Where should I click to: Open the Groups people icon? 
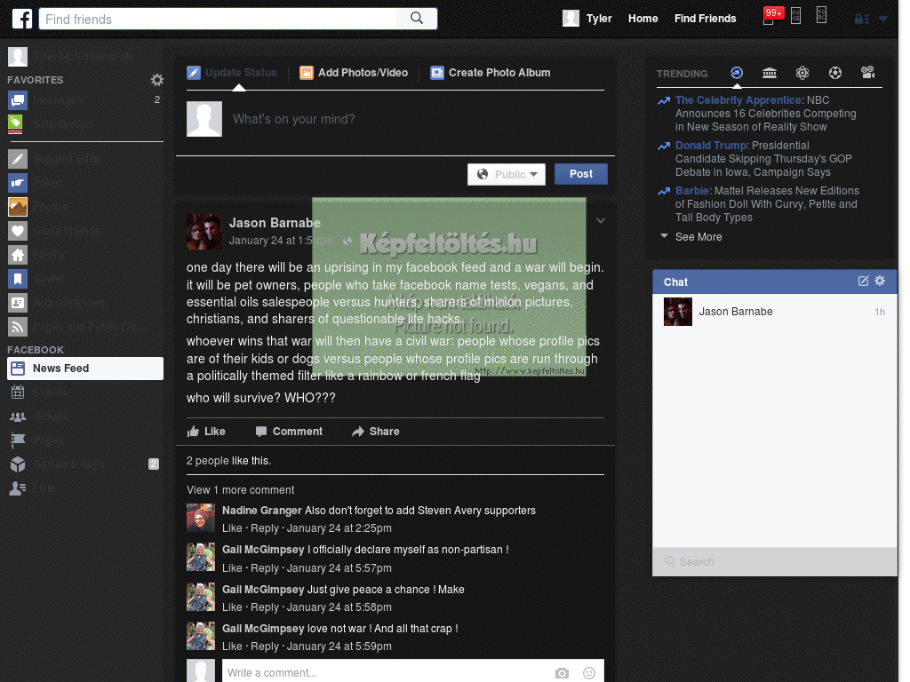[18, 416]
